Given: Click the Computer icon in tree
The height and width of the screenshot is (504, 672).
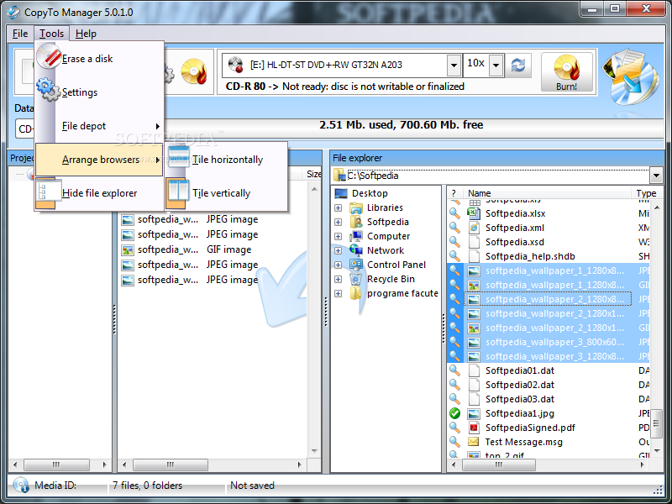Looking at the screenshot, I should 356,236.
